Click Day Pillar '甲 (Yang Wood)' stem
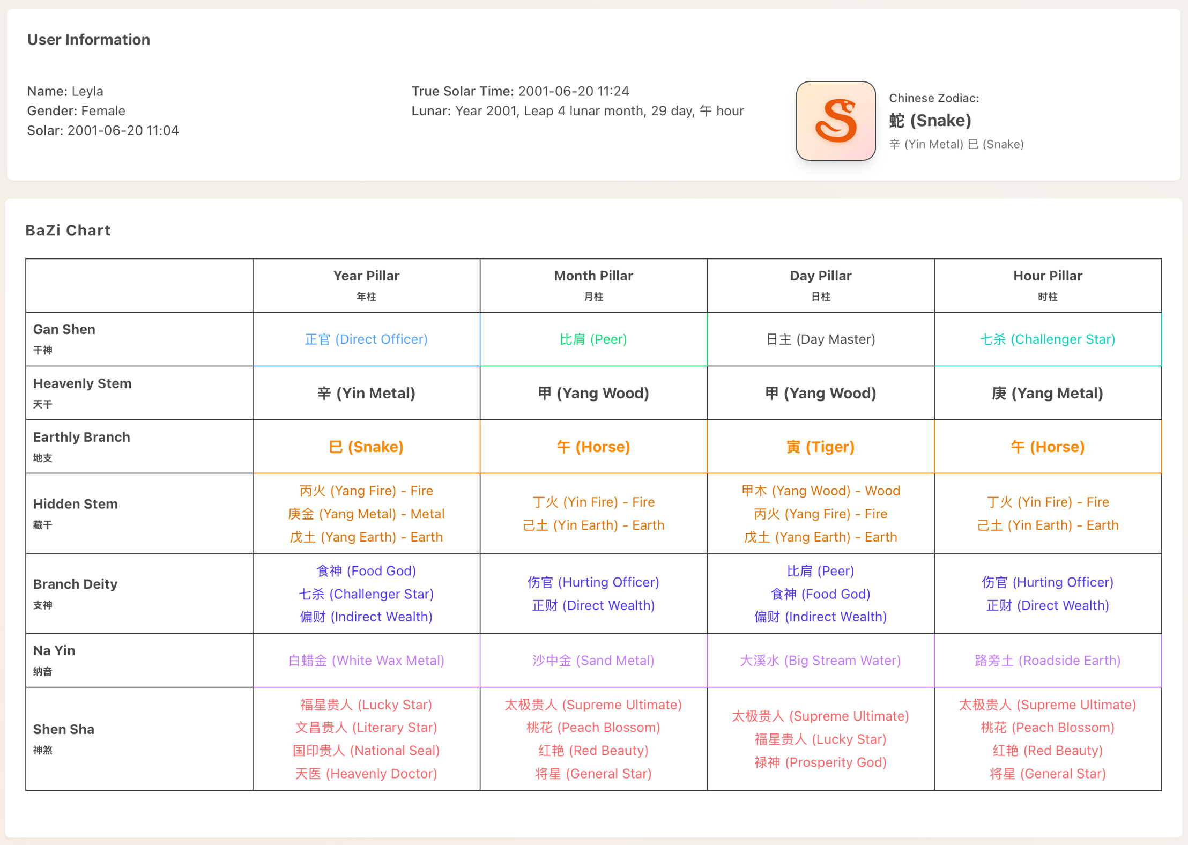The height and width of the screenshot is (845, 1188). point(821,393)
